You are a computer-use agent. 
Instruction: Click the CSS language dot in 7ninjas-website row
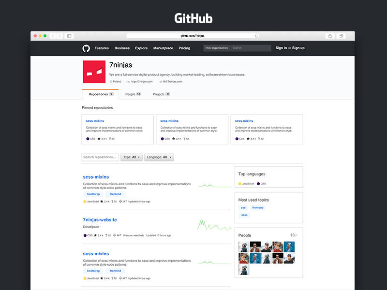[x=85, y=235]
